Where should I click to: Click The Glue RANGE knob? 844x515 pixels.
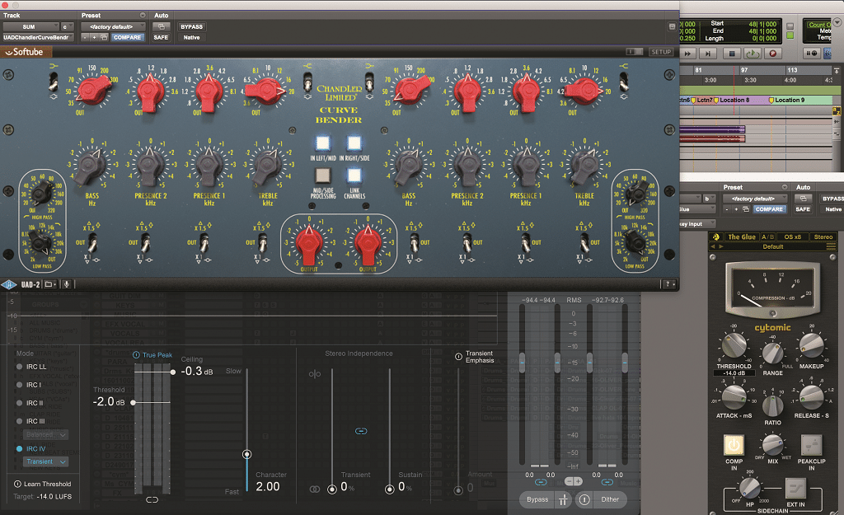point(773,353)
